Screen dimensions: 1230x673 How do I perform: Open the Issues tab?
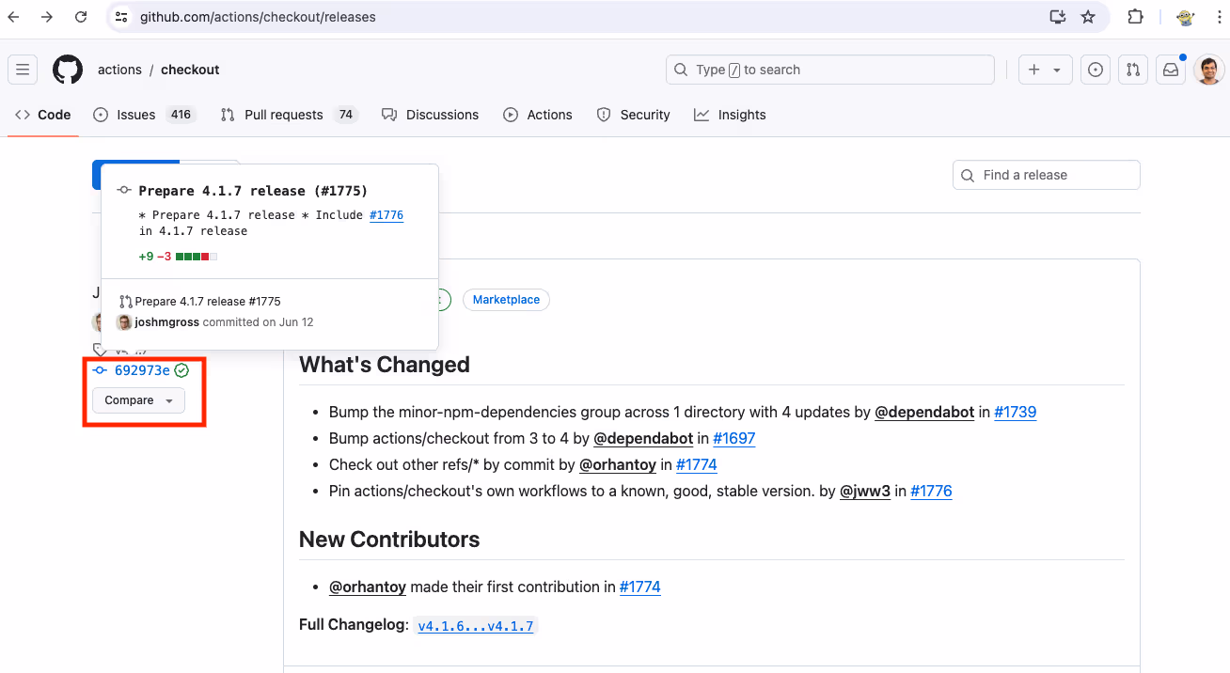click(144, 115)
